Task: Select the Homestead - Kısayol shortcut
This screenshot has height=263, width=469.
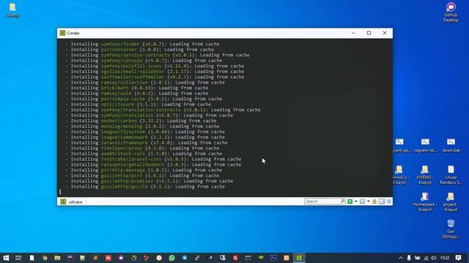Action: pos(424,202)
